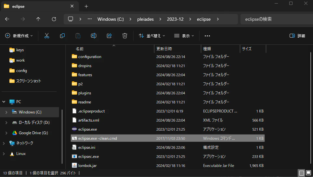Click the Rename icon in toolbar
The height and width of the screenshot is (177, 313).
[x=94, y=36]
